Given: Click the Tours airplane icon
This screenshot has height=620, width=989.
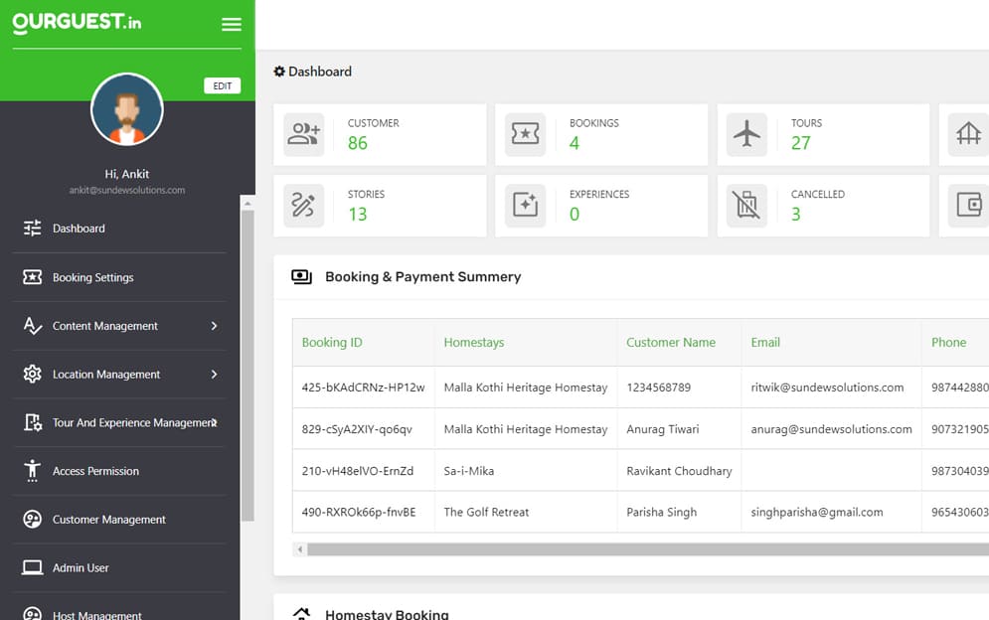Looking at the screenshot, I should pyautogui.click(x=746, y=134).
